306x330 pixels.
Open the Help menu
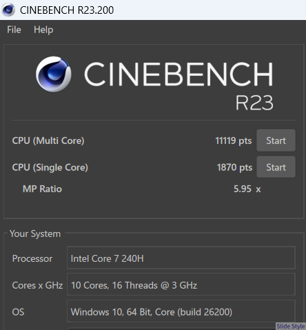point(43,30)
